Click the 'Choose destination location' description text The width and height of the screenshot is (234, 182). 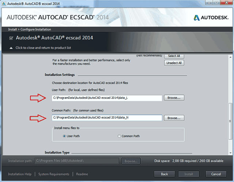pyautogui.click(x=90, y=83)
